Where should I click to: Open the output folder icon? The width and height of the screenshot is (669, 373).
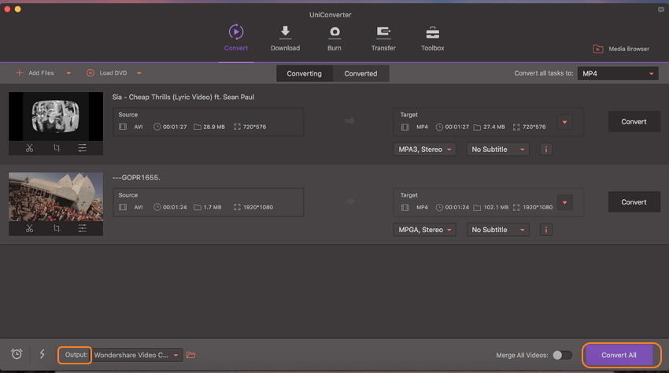[x=190, y=355]
